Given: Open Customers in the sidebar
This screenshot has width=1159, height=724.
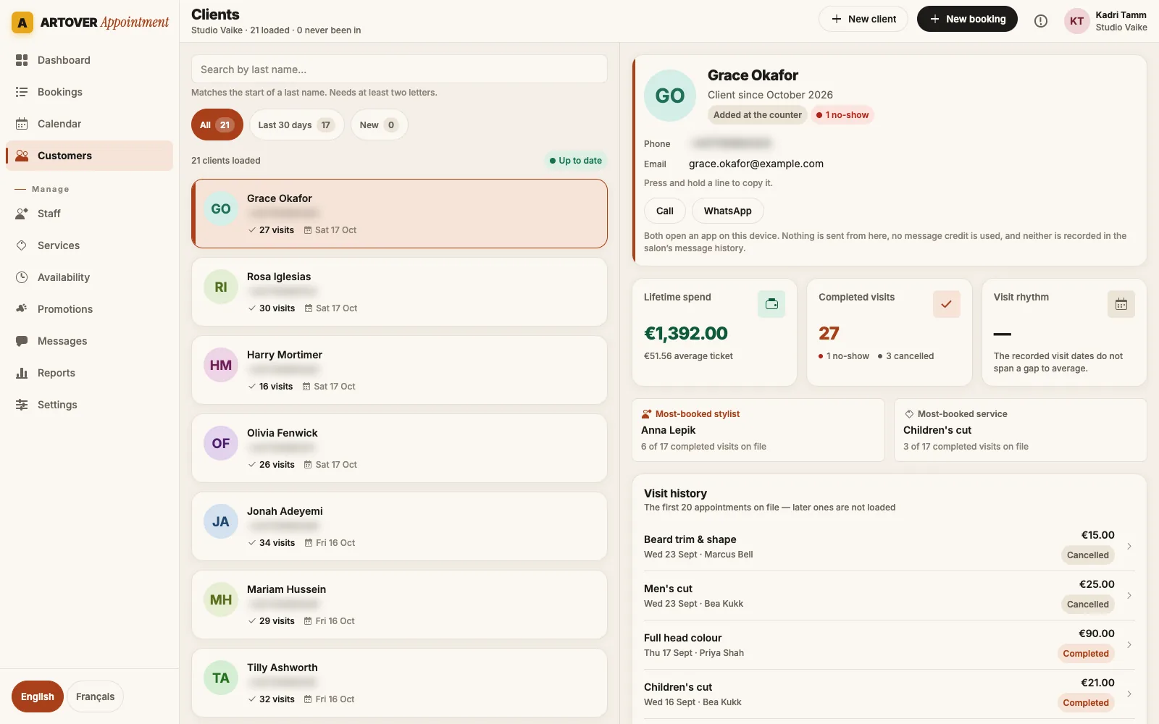Looking at the screenshot, I should [x=90, y=156].
